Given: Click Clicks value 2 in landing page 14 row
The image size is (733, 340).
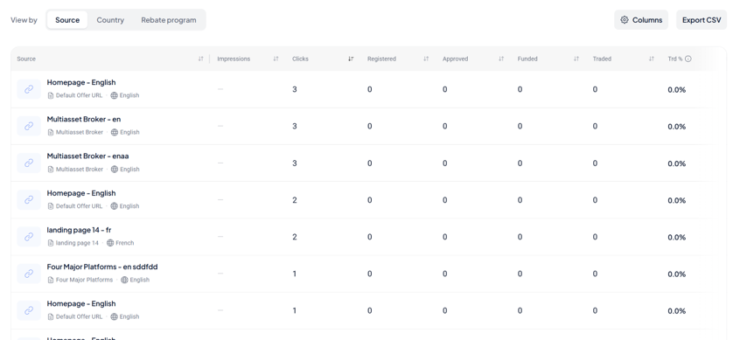Looking at the screenshot, I should 295,237.
